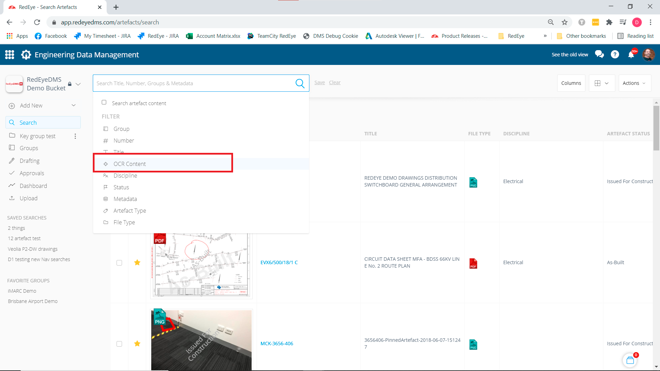Image resolution: width=660 pixels, height=371 pixels.
Task: Select the Status filter option
Action: pos(201,187)
